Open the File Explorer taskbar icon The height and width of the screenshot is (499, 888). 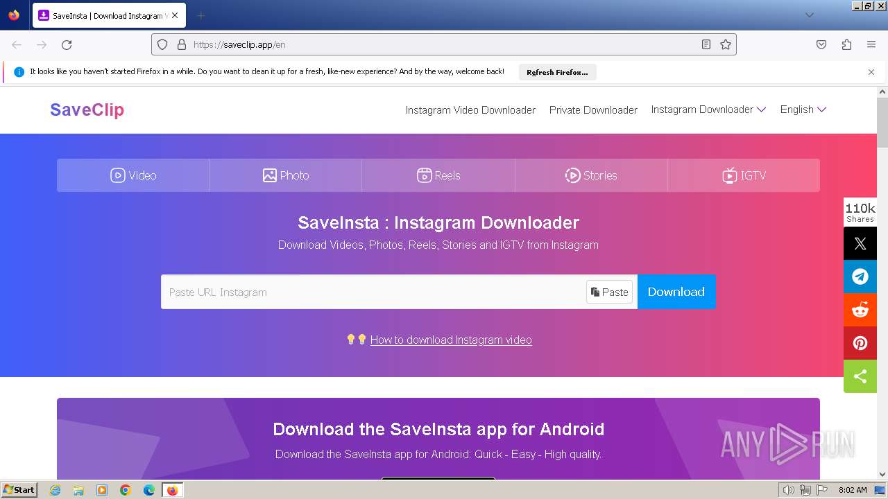tap(78, 490)
